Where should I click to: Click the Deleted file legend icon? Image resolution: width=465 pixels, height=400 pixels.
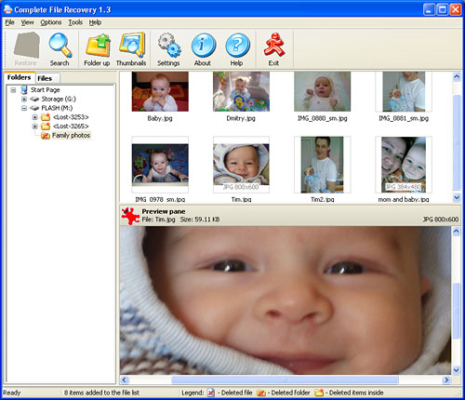211,393
